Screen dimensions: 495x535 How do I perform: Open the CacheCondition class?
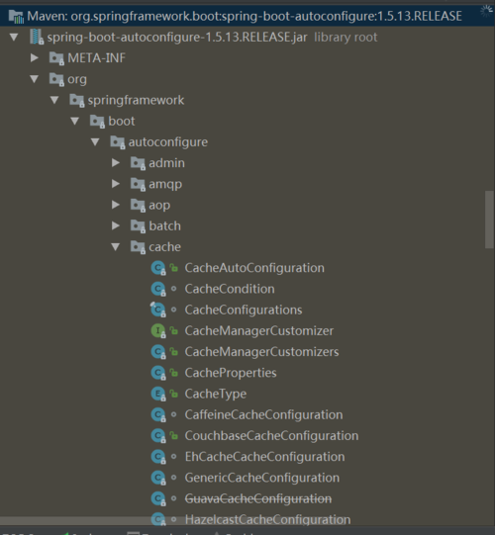(230, 289)
